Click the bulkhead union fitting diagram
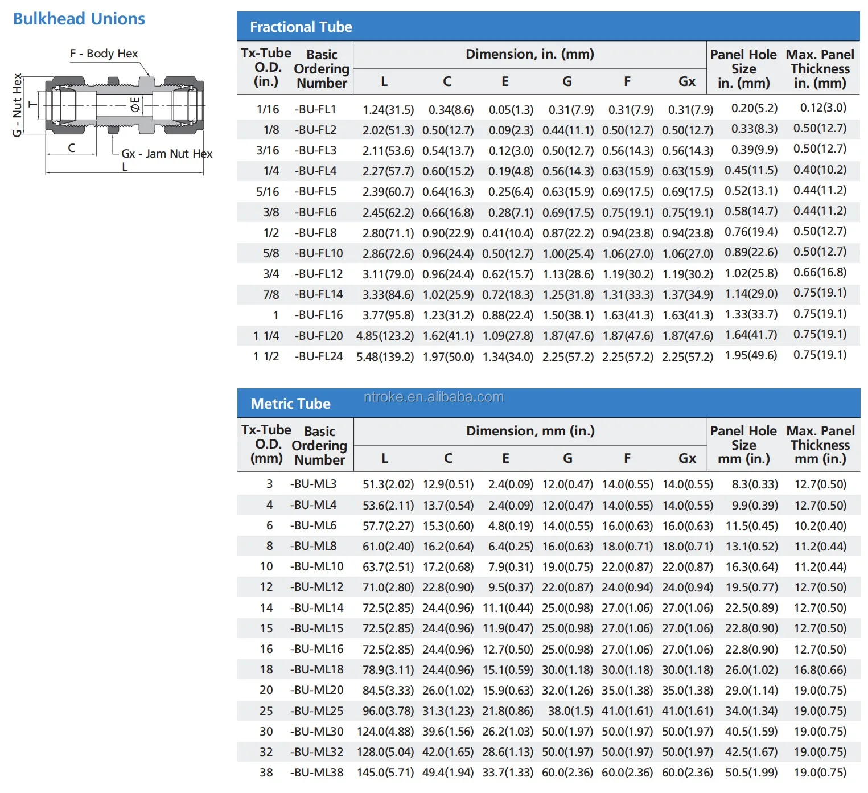This screenshot has height=793, width=868. 124,106
